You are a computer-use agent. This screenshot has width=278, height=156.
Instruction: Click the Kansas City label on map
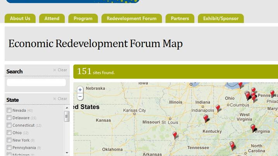[x=134, y=110]
